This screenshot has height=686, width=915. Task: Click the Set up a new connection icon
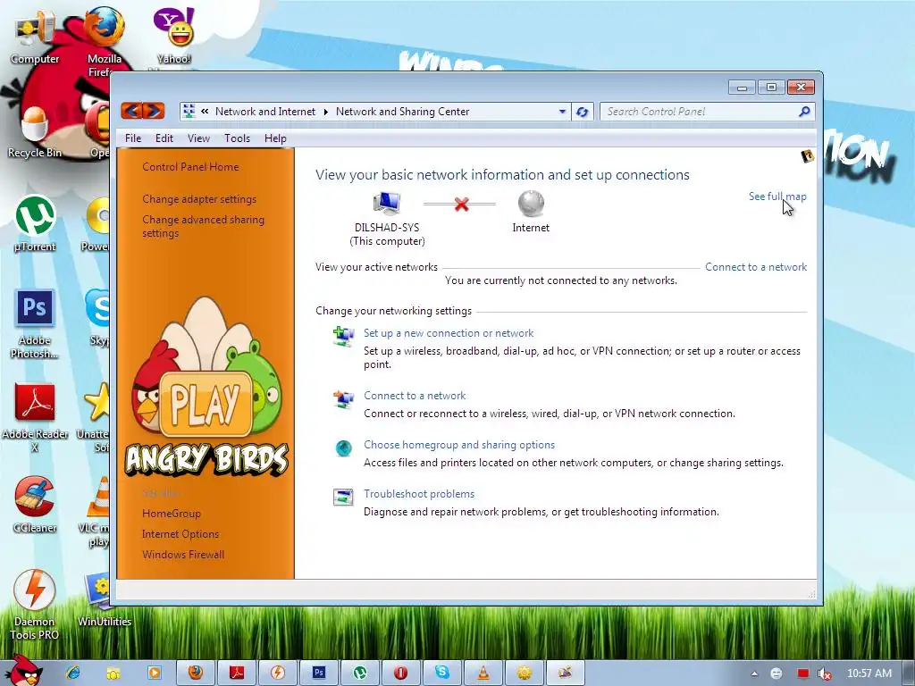coord(343,337)
